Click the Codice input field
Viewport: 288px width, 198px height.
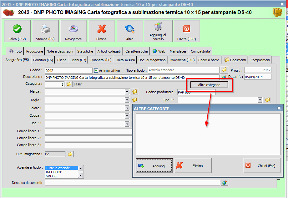click(68, 70)
